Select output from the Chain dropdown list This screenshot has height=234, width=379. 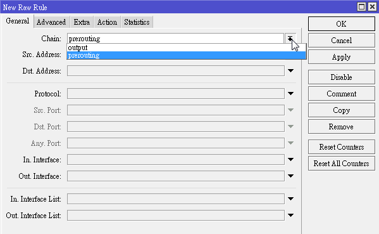(186, 48)
